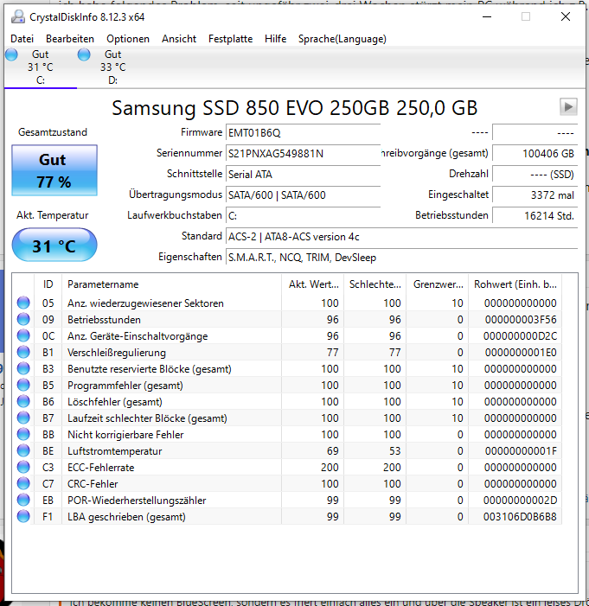This screenshot has width=589, height=606.
Task: Click status orb of row F1 LBA geschrieben
Action: 23,516
